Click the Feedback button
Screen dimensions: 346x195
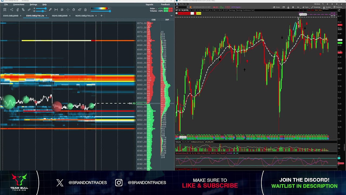(165, 5)
